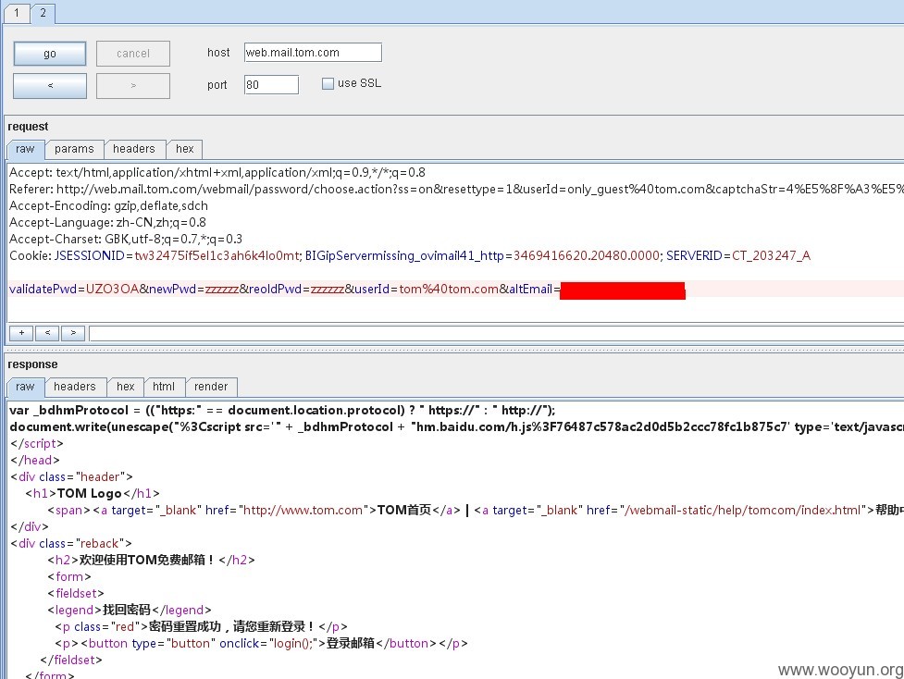Click the div class="header" response line
This screenshot has height=679, width=904.
[71, 476]
